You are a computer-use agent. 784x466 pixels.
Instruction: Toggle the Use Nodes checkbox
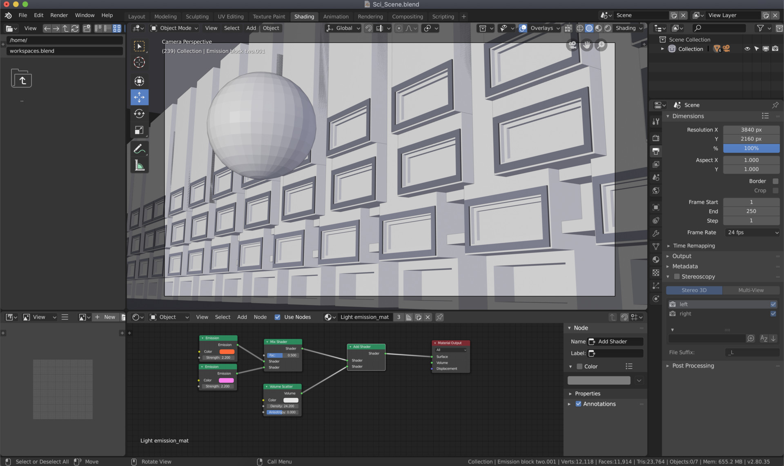coord(278,317)
